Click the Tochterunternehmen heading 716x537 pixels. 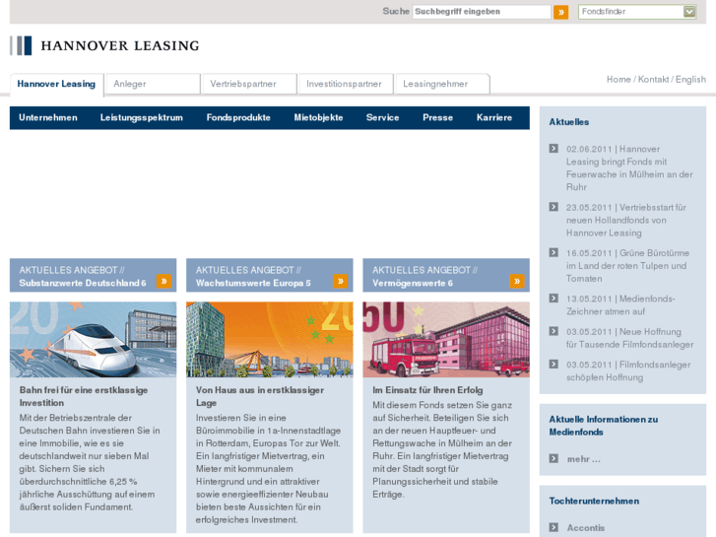point(594,502)
